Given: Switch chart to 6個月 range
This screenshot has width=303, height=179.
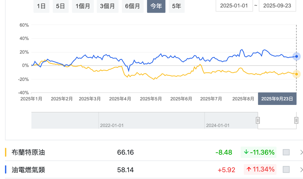Looking at the screenshot, I should pyautogui.click(x=133, y=6).
